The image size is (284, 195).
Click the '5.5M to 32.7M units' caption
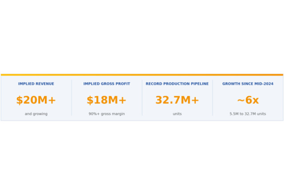pyautogui.click(x=248, y=114)
